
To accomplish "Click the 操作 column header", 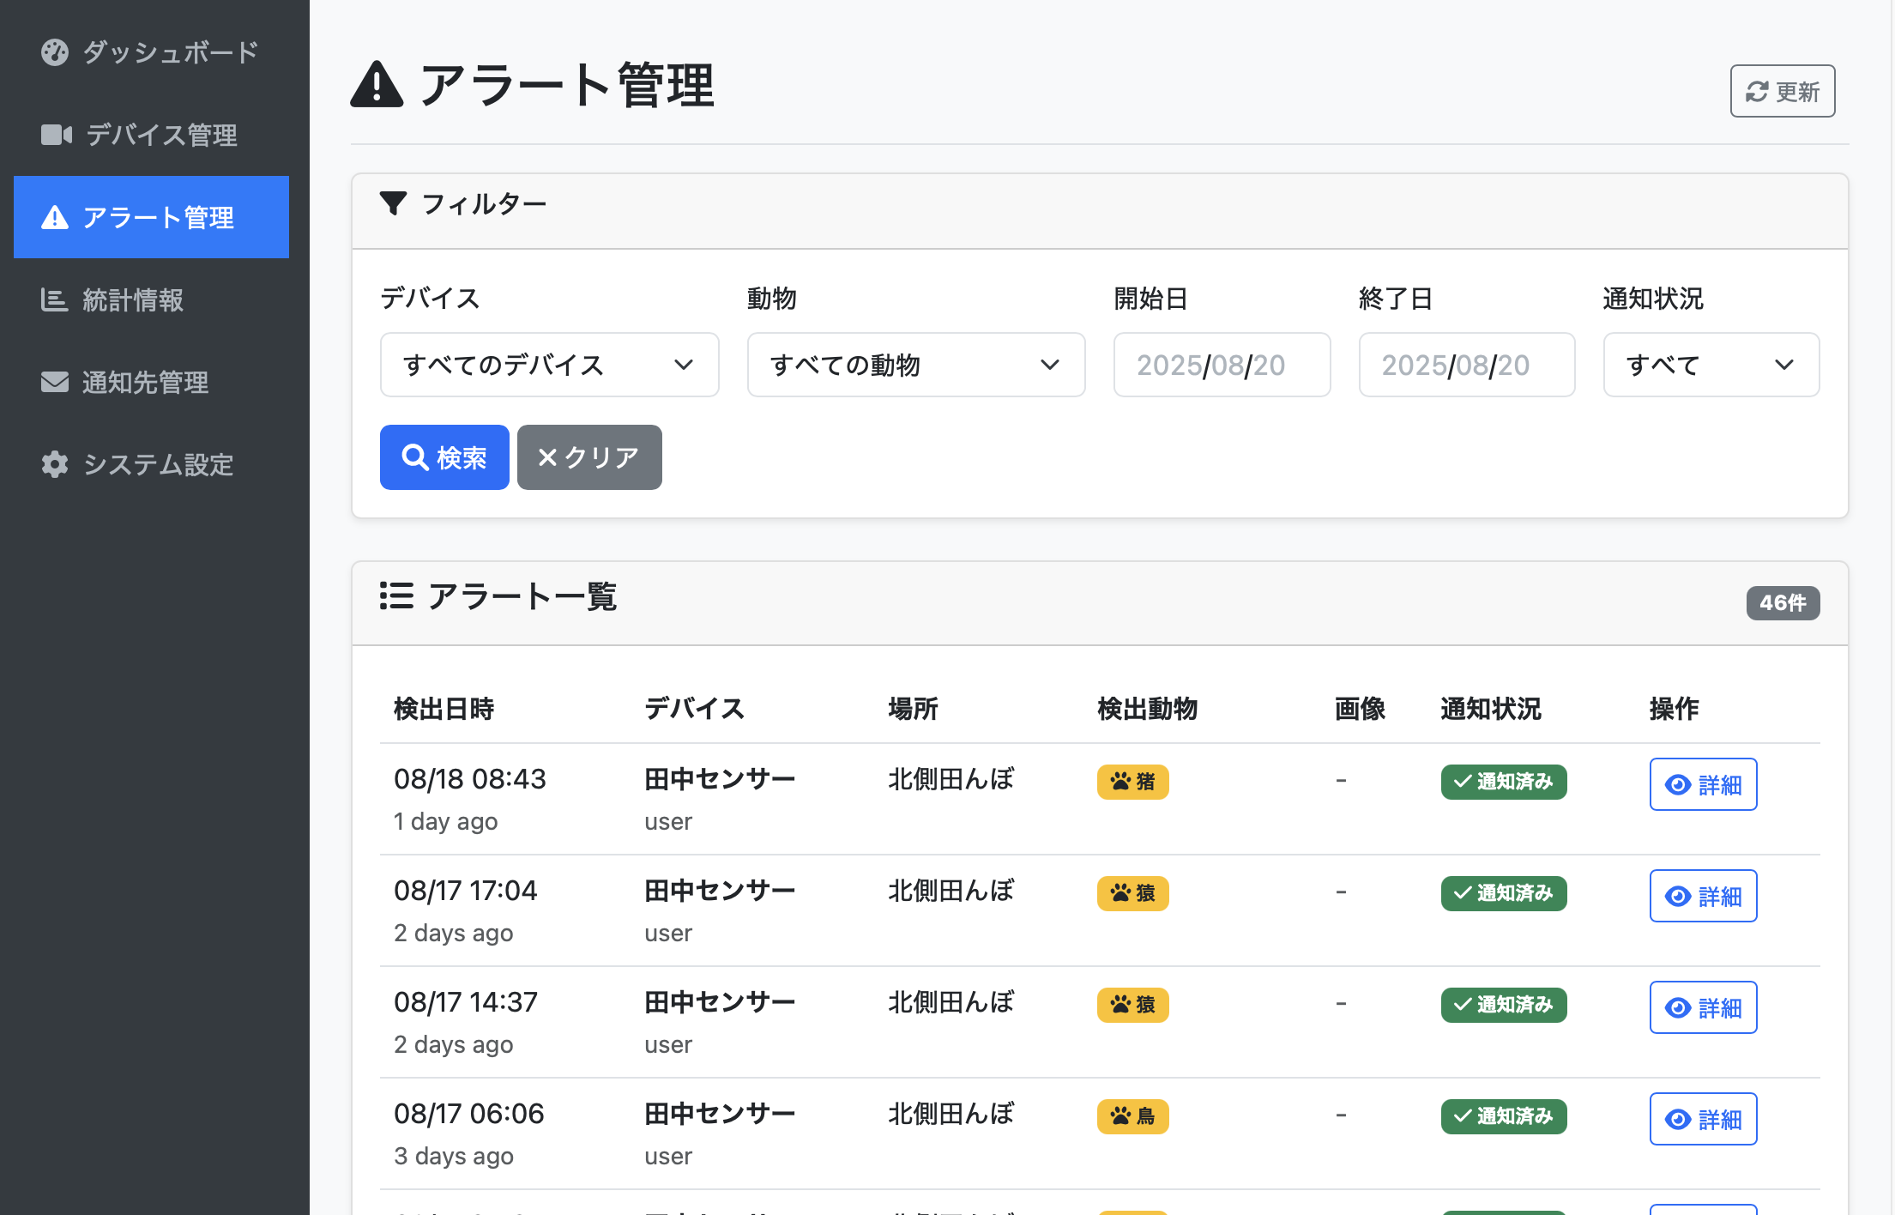I will pos(1674,709).
